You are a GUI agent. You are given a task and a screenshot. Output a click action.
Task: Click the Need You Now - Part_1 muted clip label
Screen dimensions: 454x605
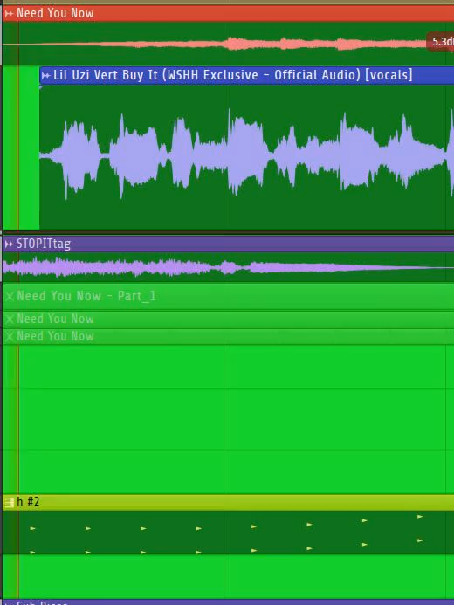pyautogui.click(x=86, y=296)
